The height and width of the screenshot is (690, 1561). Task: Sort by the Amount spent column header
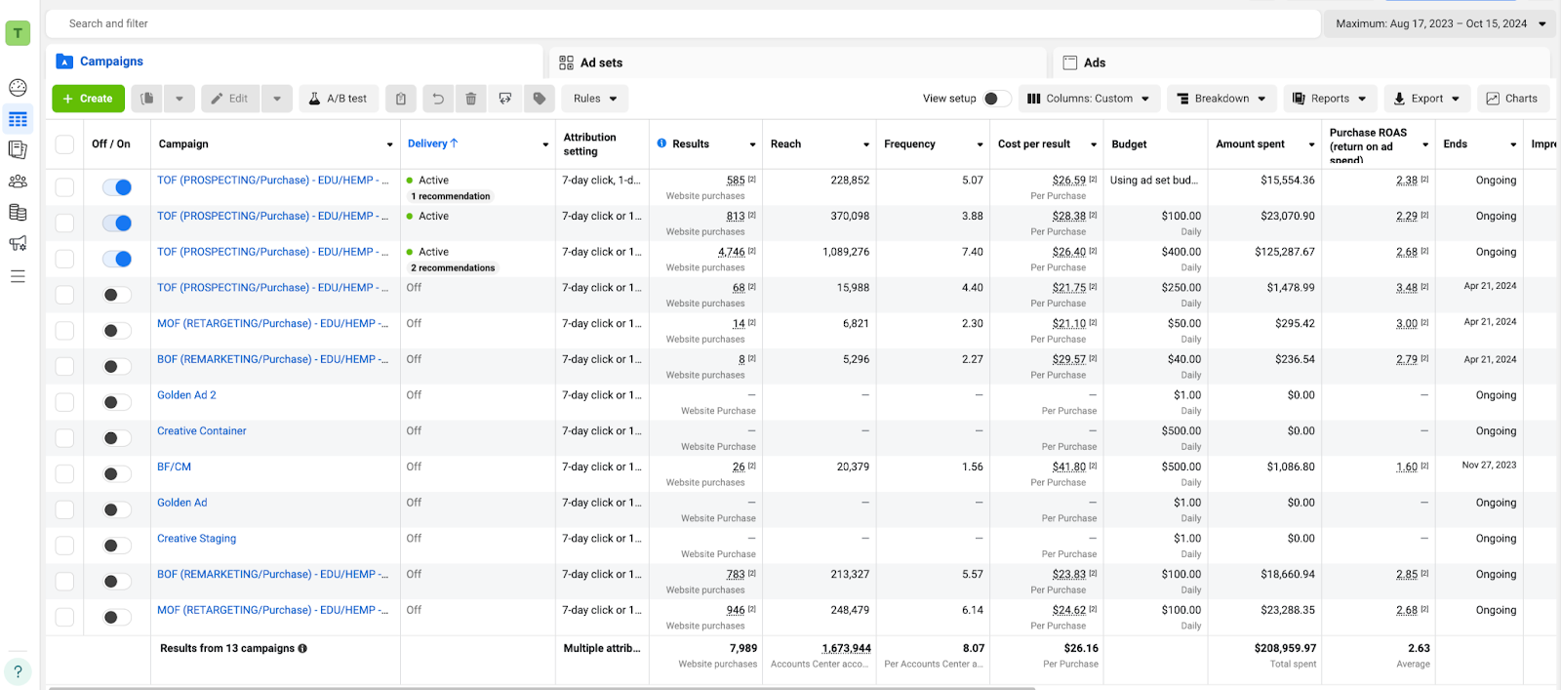1250,143
